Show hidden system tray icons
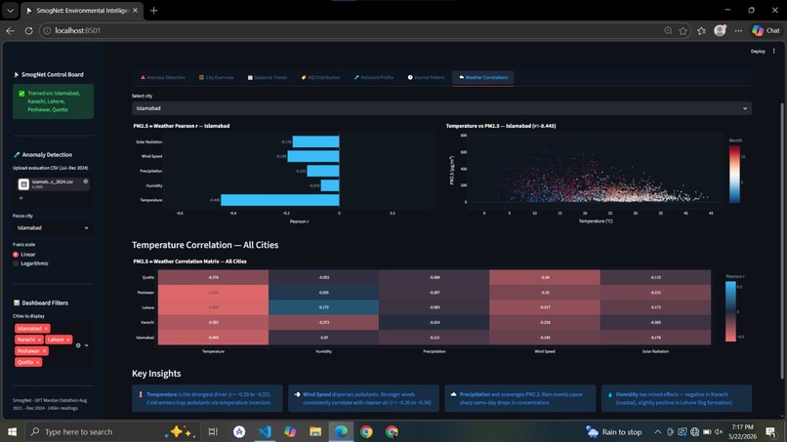This screenshot has width=787, height=442. coord(657,432)
